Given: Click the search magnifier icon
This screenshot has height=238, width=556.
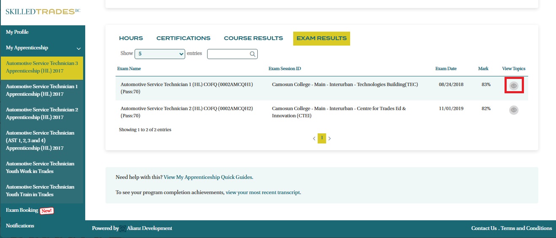Looking at the screenshot, I should point(252,54).
